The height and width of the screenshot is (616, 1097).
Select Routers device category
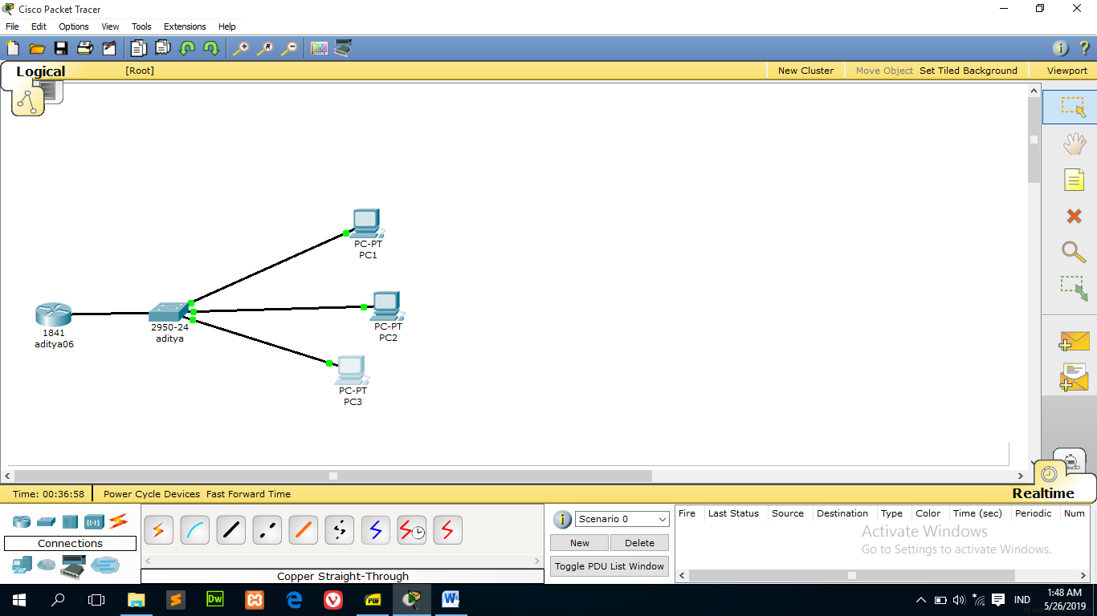click(x=22, y=521)
